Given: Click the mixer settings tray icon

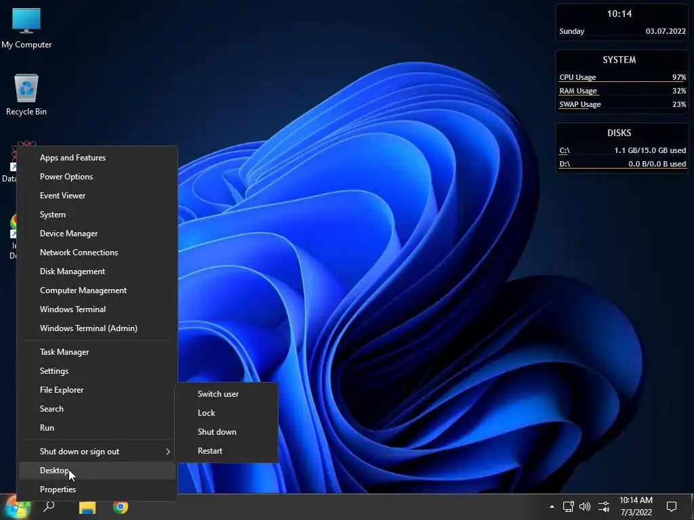Looking at the screenshot, I should 604,506.
